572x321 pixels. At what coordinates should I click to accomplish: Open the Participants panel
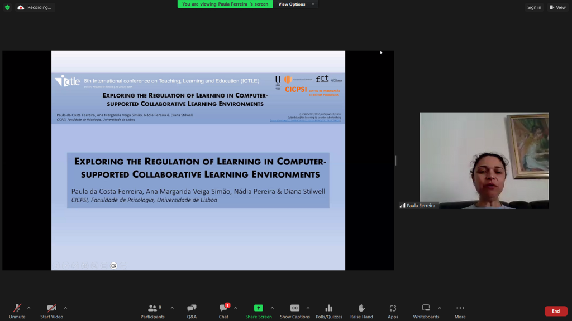click(152, 310)
